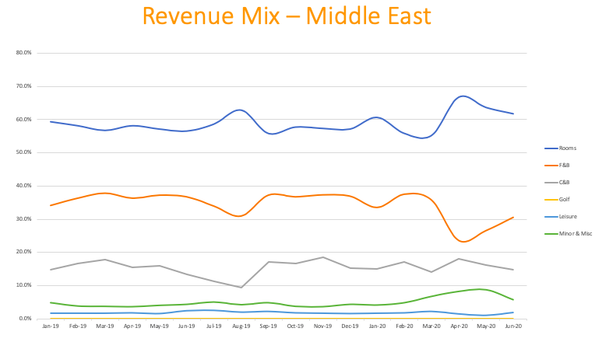Click the Leisure line at Jul-19
This screenshot has height=342, width=602.
214,311
